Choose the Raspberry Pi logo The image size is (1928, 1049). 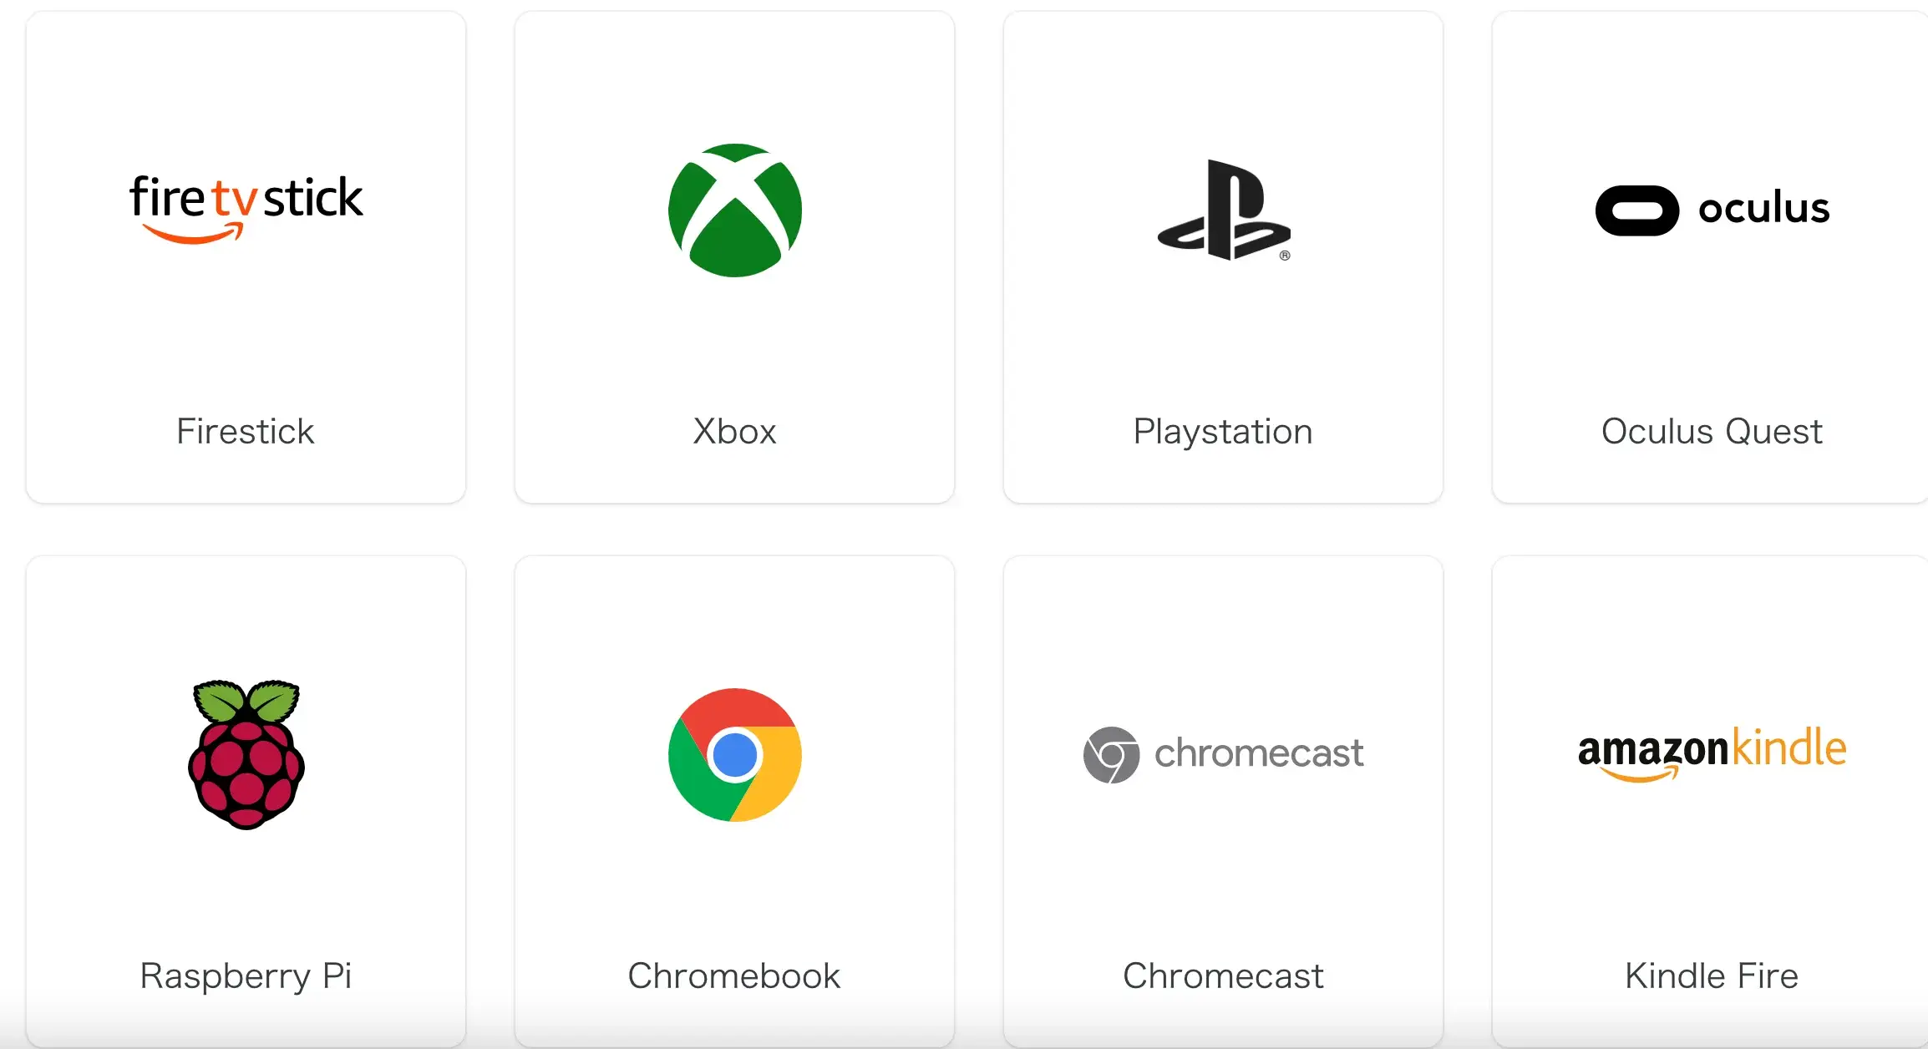pos(246,754)
